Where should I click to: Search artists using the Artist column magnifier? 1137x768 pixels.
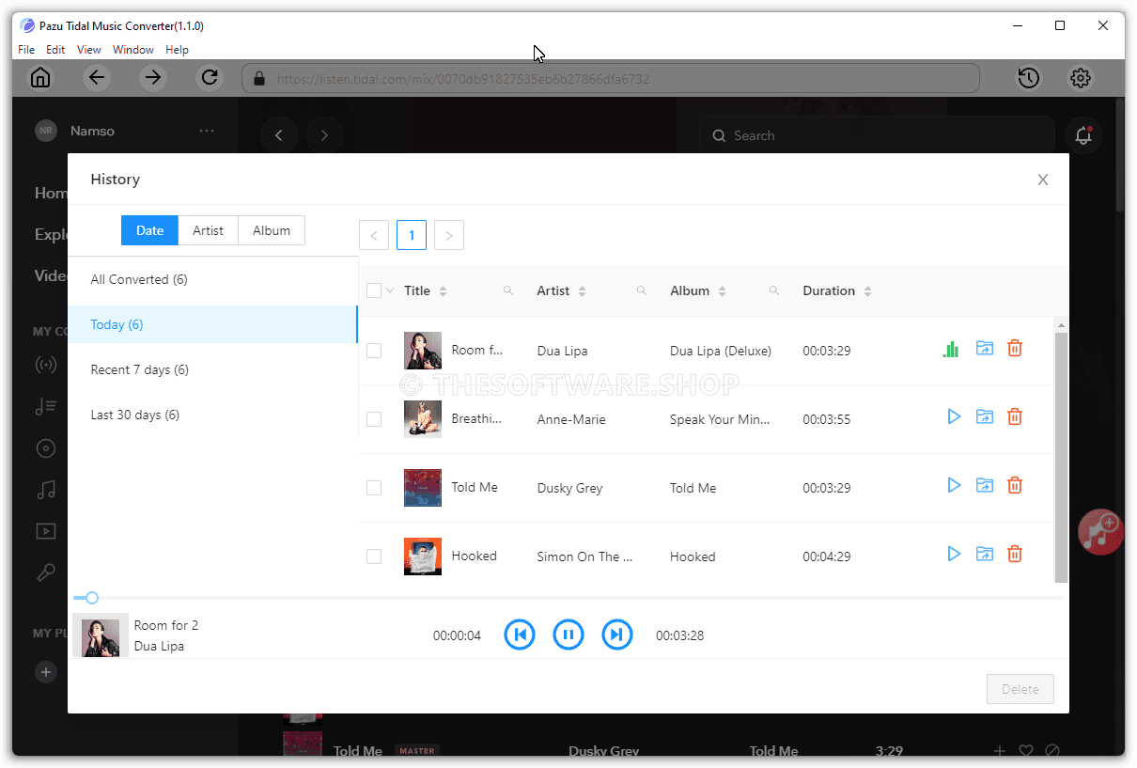(642, 291)
